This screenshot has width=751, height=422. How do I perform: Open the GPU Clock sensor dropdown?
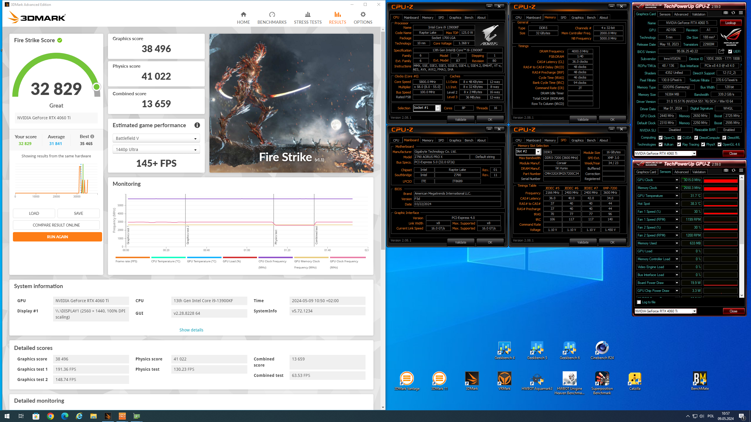pos(677,180)
